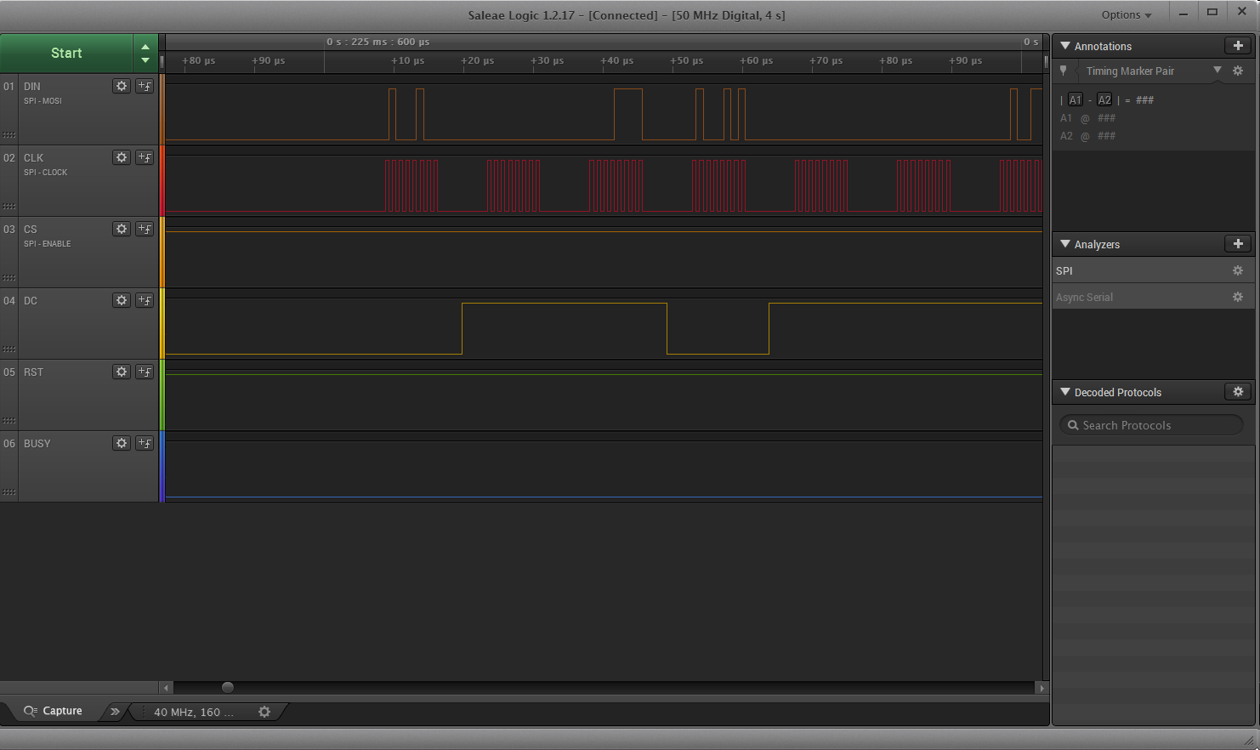Open trigger options for the BUSY channel
Screen dimensions: 1260x750
coord(145,443)
